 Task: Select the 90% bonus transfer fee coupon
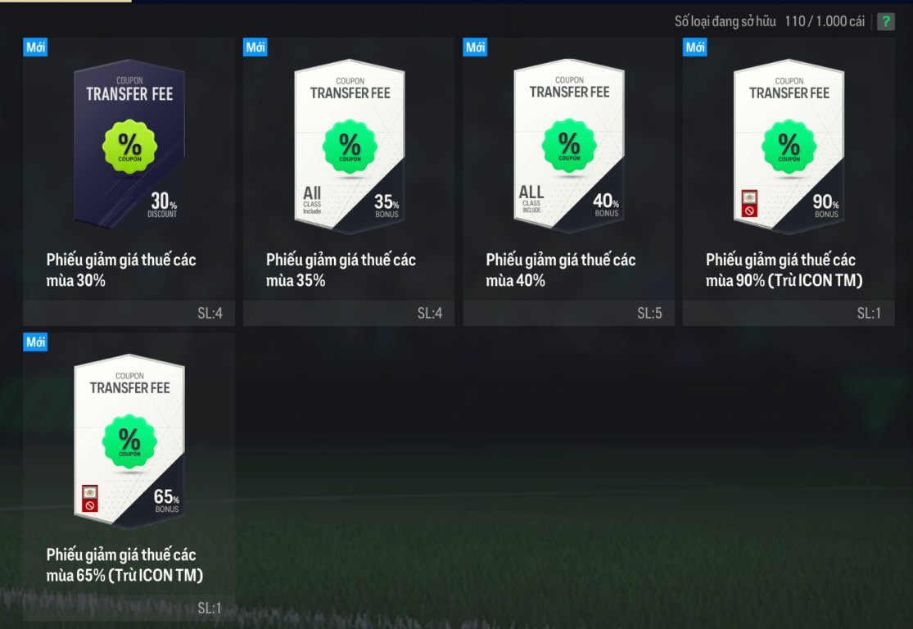click(789, 146)
